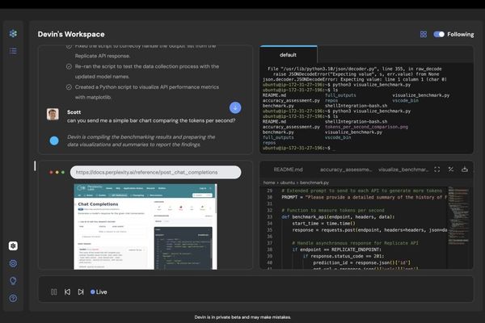Image resolution: width=485 pixels, height=323 pixels.
Task: Click the docs.perplexity.ai URL bar
Action: [x=154, y=172]
